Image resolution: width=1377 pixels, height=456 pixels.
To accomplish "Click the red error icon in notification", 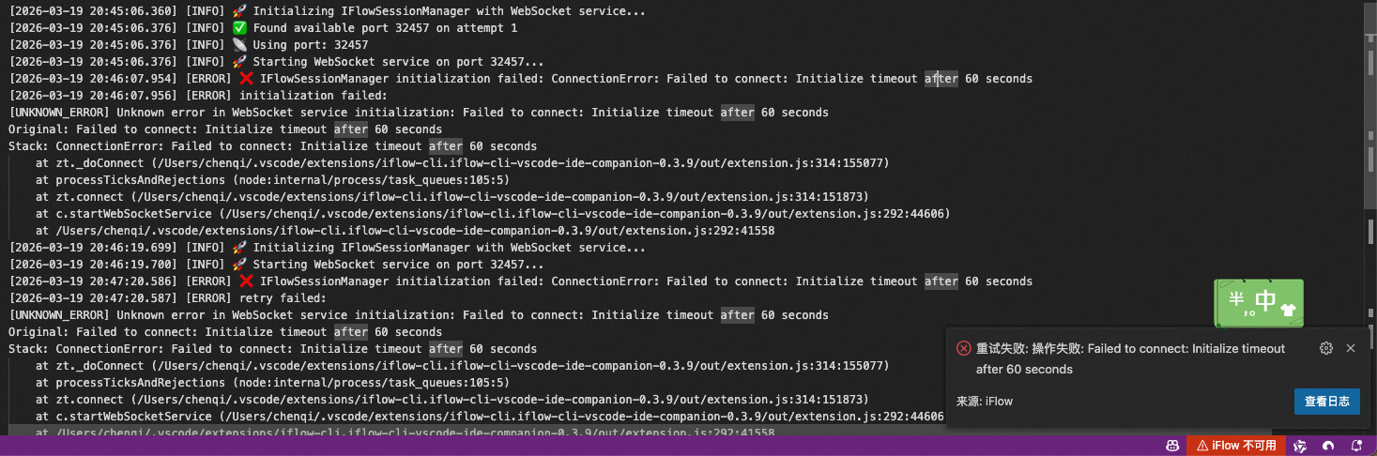I will (x=963, y=348).
